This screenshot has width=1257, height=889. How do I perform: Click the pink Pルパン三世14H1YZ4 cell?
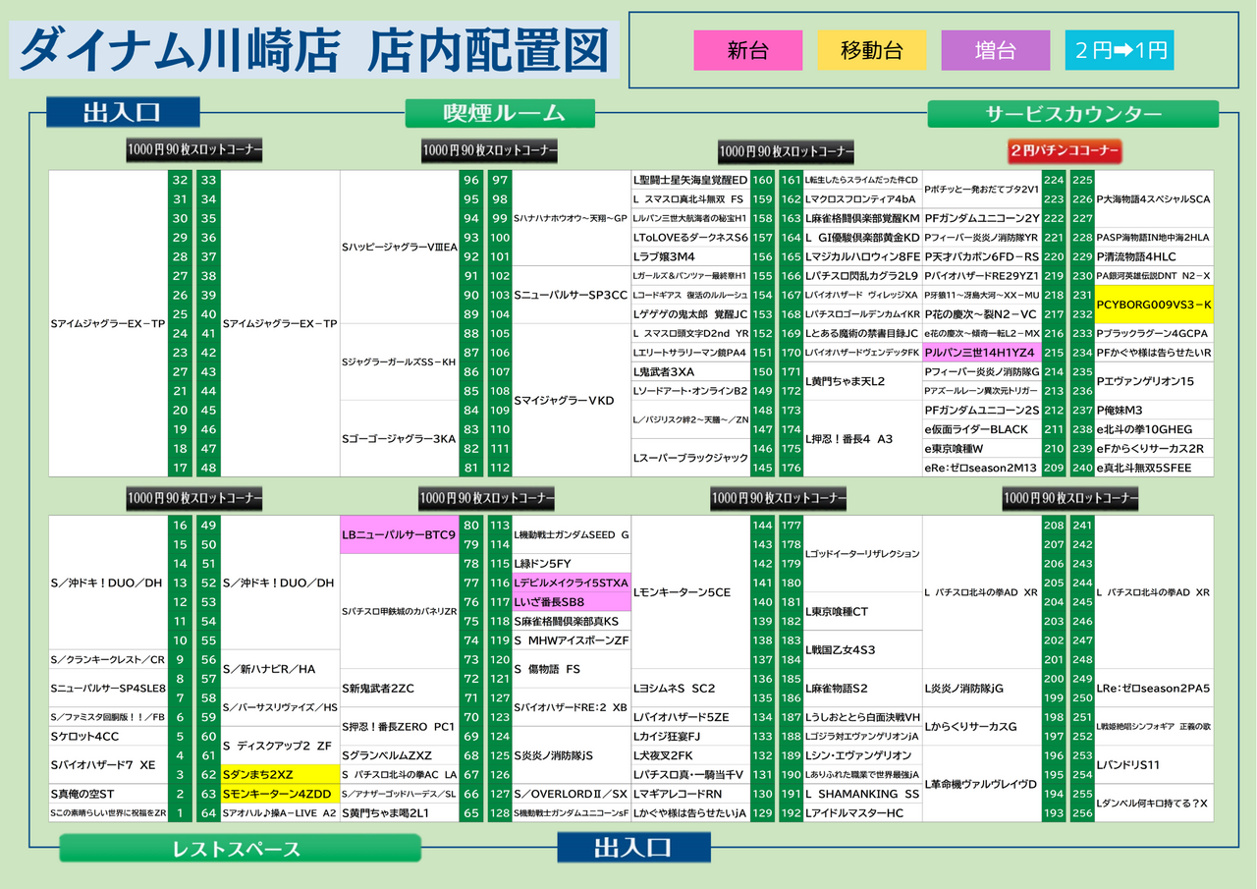coord(982,353)
